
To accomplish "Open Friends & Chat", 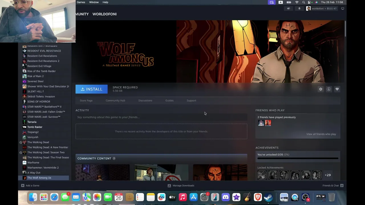I will [330, 185].
